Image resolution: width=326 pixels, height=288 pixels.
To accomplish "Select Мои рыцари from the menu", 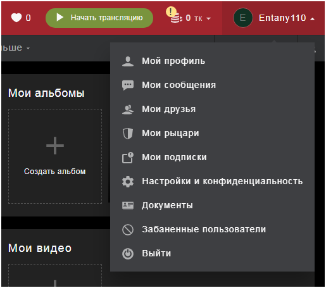I will 212,134.
